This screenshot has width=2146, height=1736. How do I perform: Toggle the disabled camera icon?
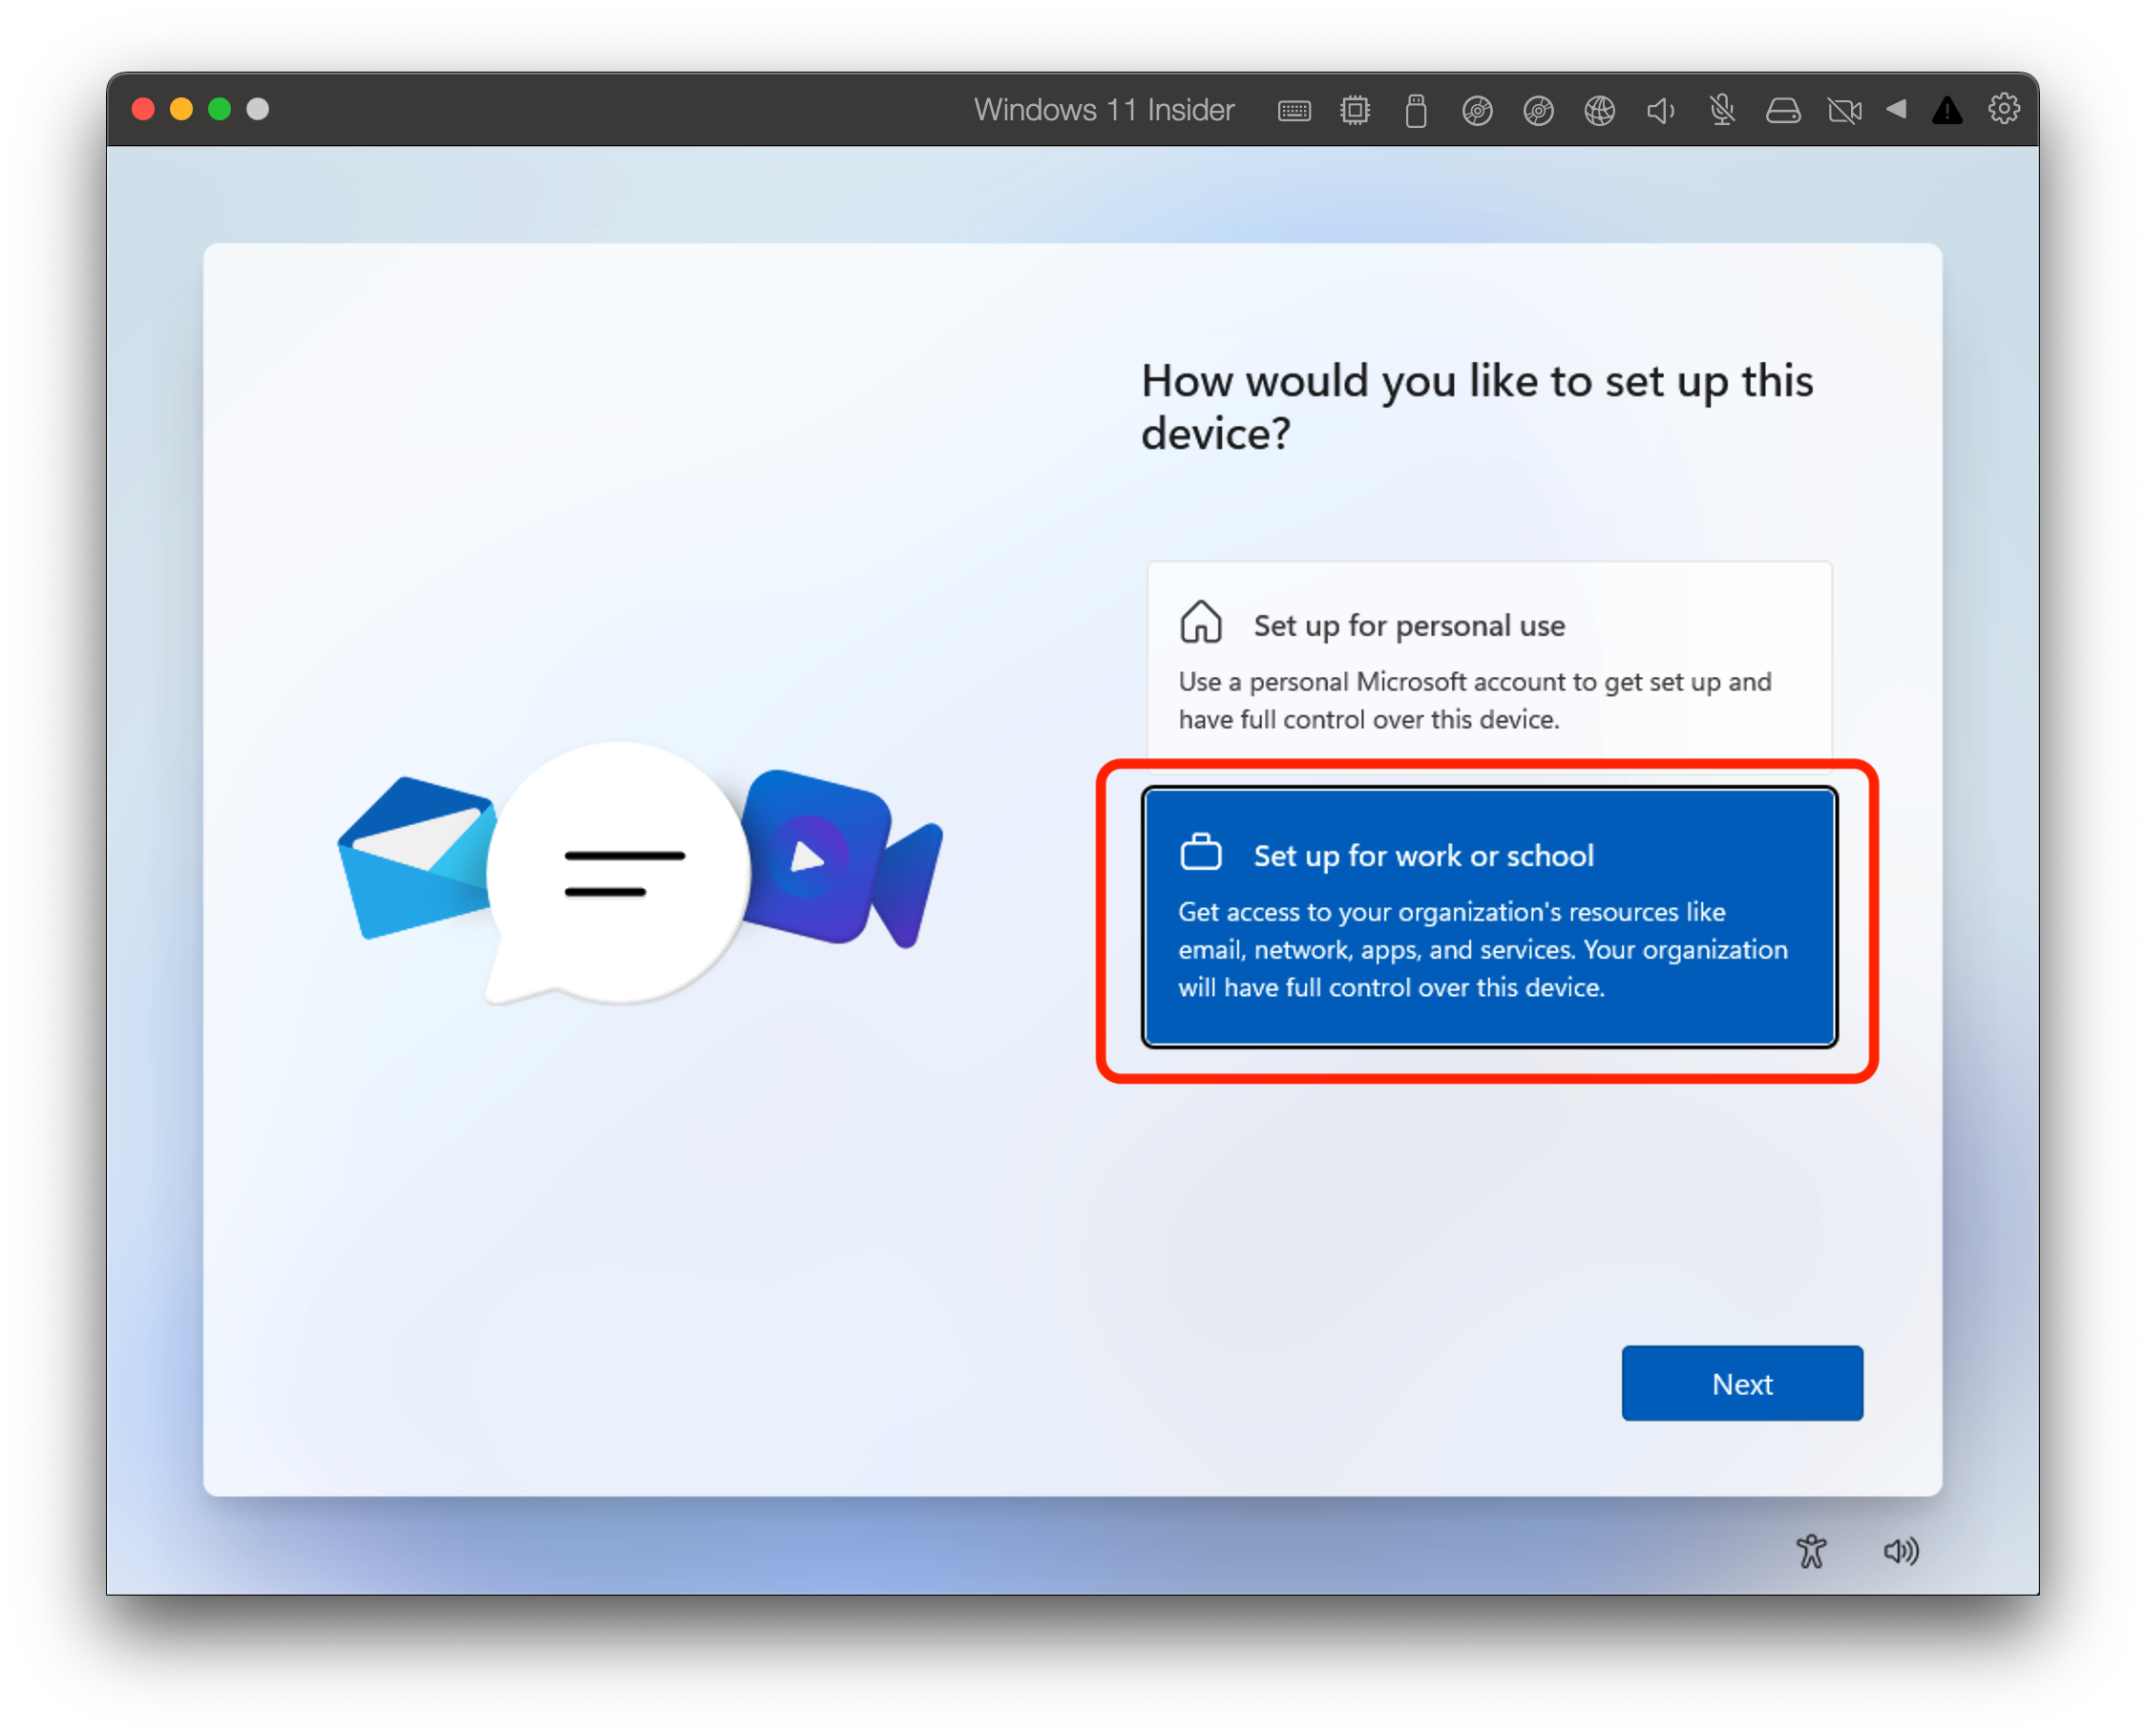click(1843, 110)
